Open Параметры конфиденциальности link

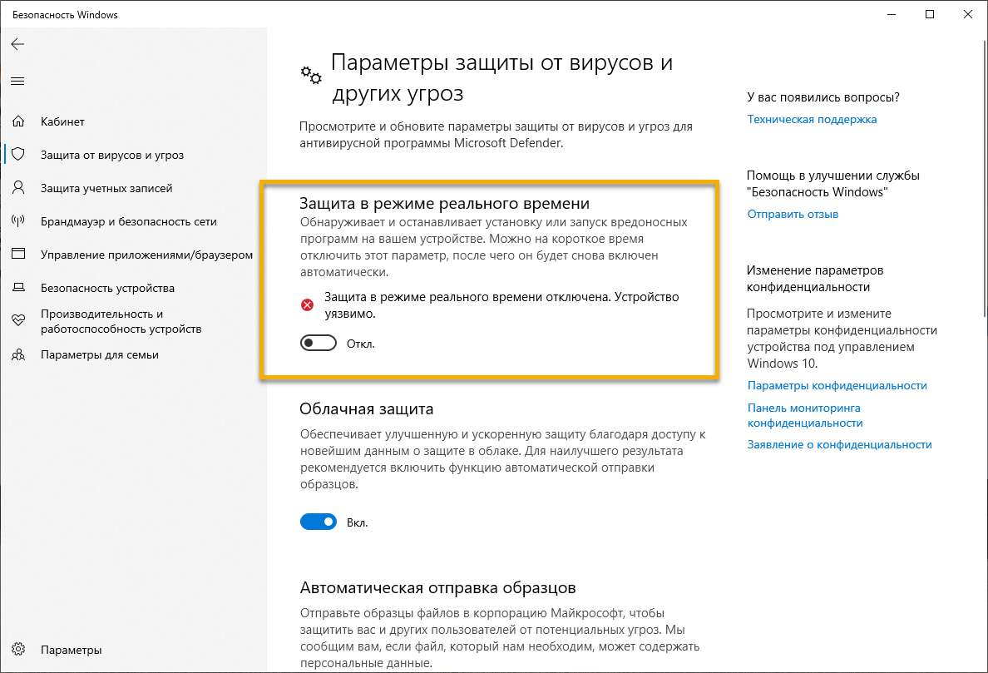837,385
